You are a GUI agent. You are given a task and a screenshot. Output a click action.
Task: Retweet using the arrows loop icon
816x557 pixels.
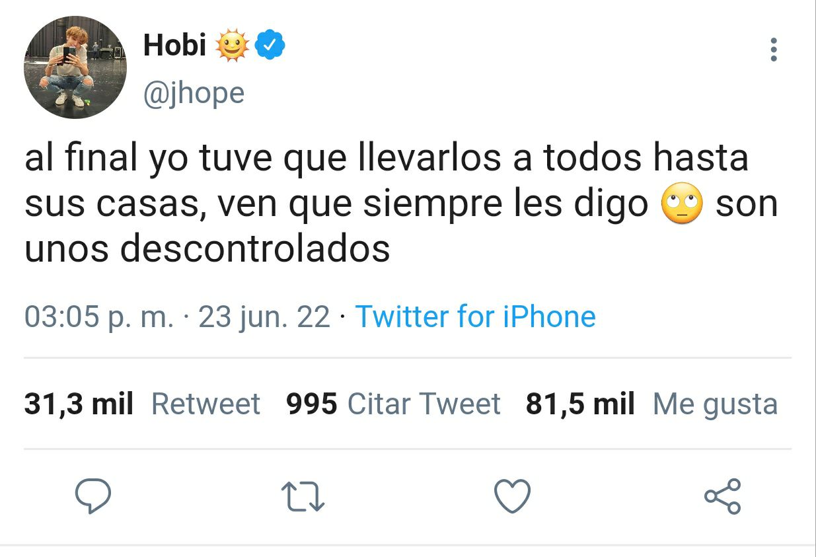(303, 497)
